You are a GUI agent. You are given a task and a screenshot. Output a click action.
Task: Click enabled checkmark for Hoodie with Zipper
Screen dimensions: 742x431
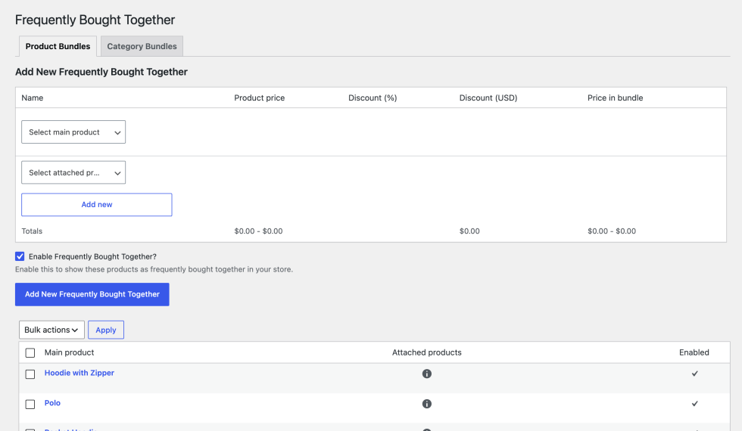(695, 374)
